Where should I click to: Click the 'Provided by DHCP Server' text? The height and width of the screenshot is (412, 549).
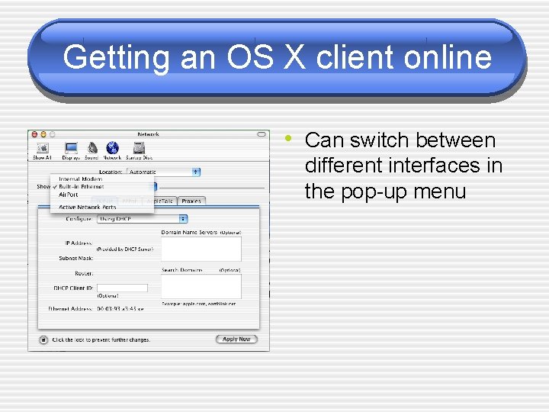pyautogui.click(x=125, y=249)
